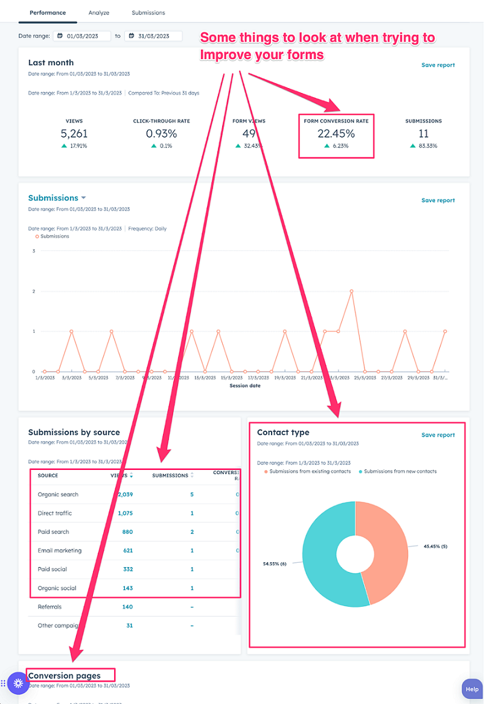Save the Contact type report
The width and height of the screenshot is (484, 704).
[438, 435]
